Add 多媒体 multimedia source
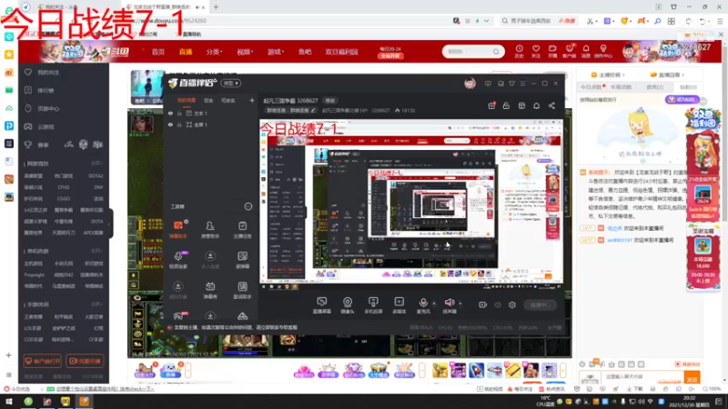 click(x=399, y=305)
